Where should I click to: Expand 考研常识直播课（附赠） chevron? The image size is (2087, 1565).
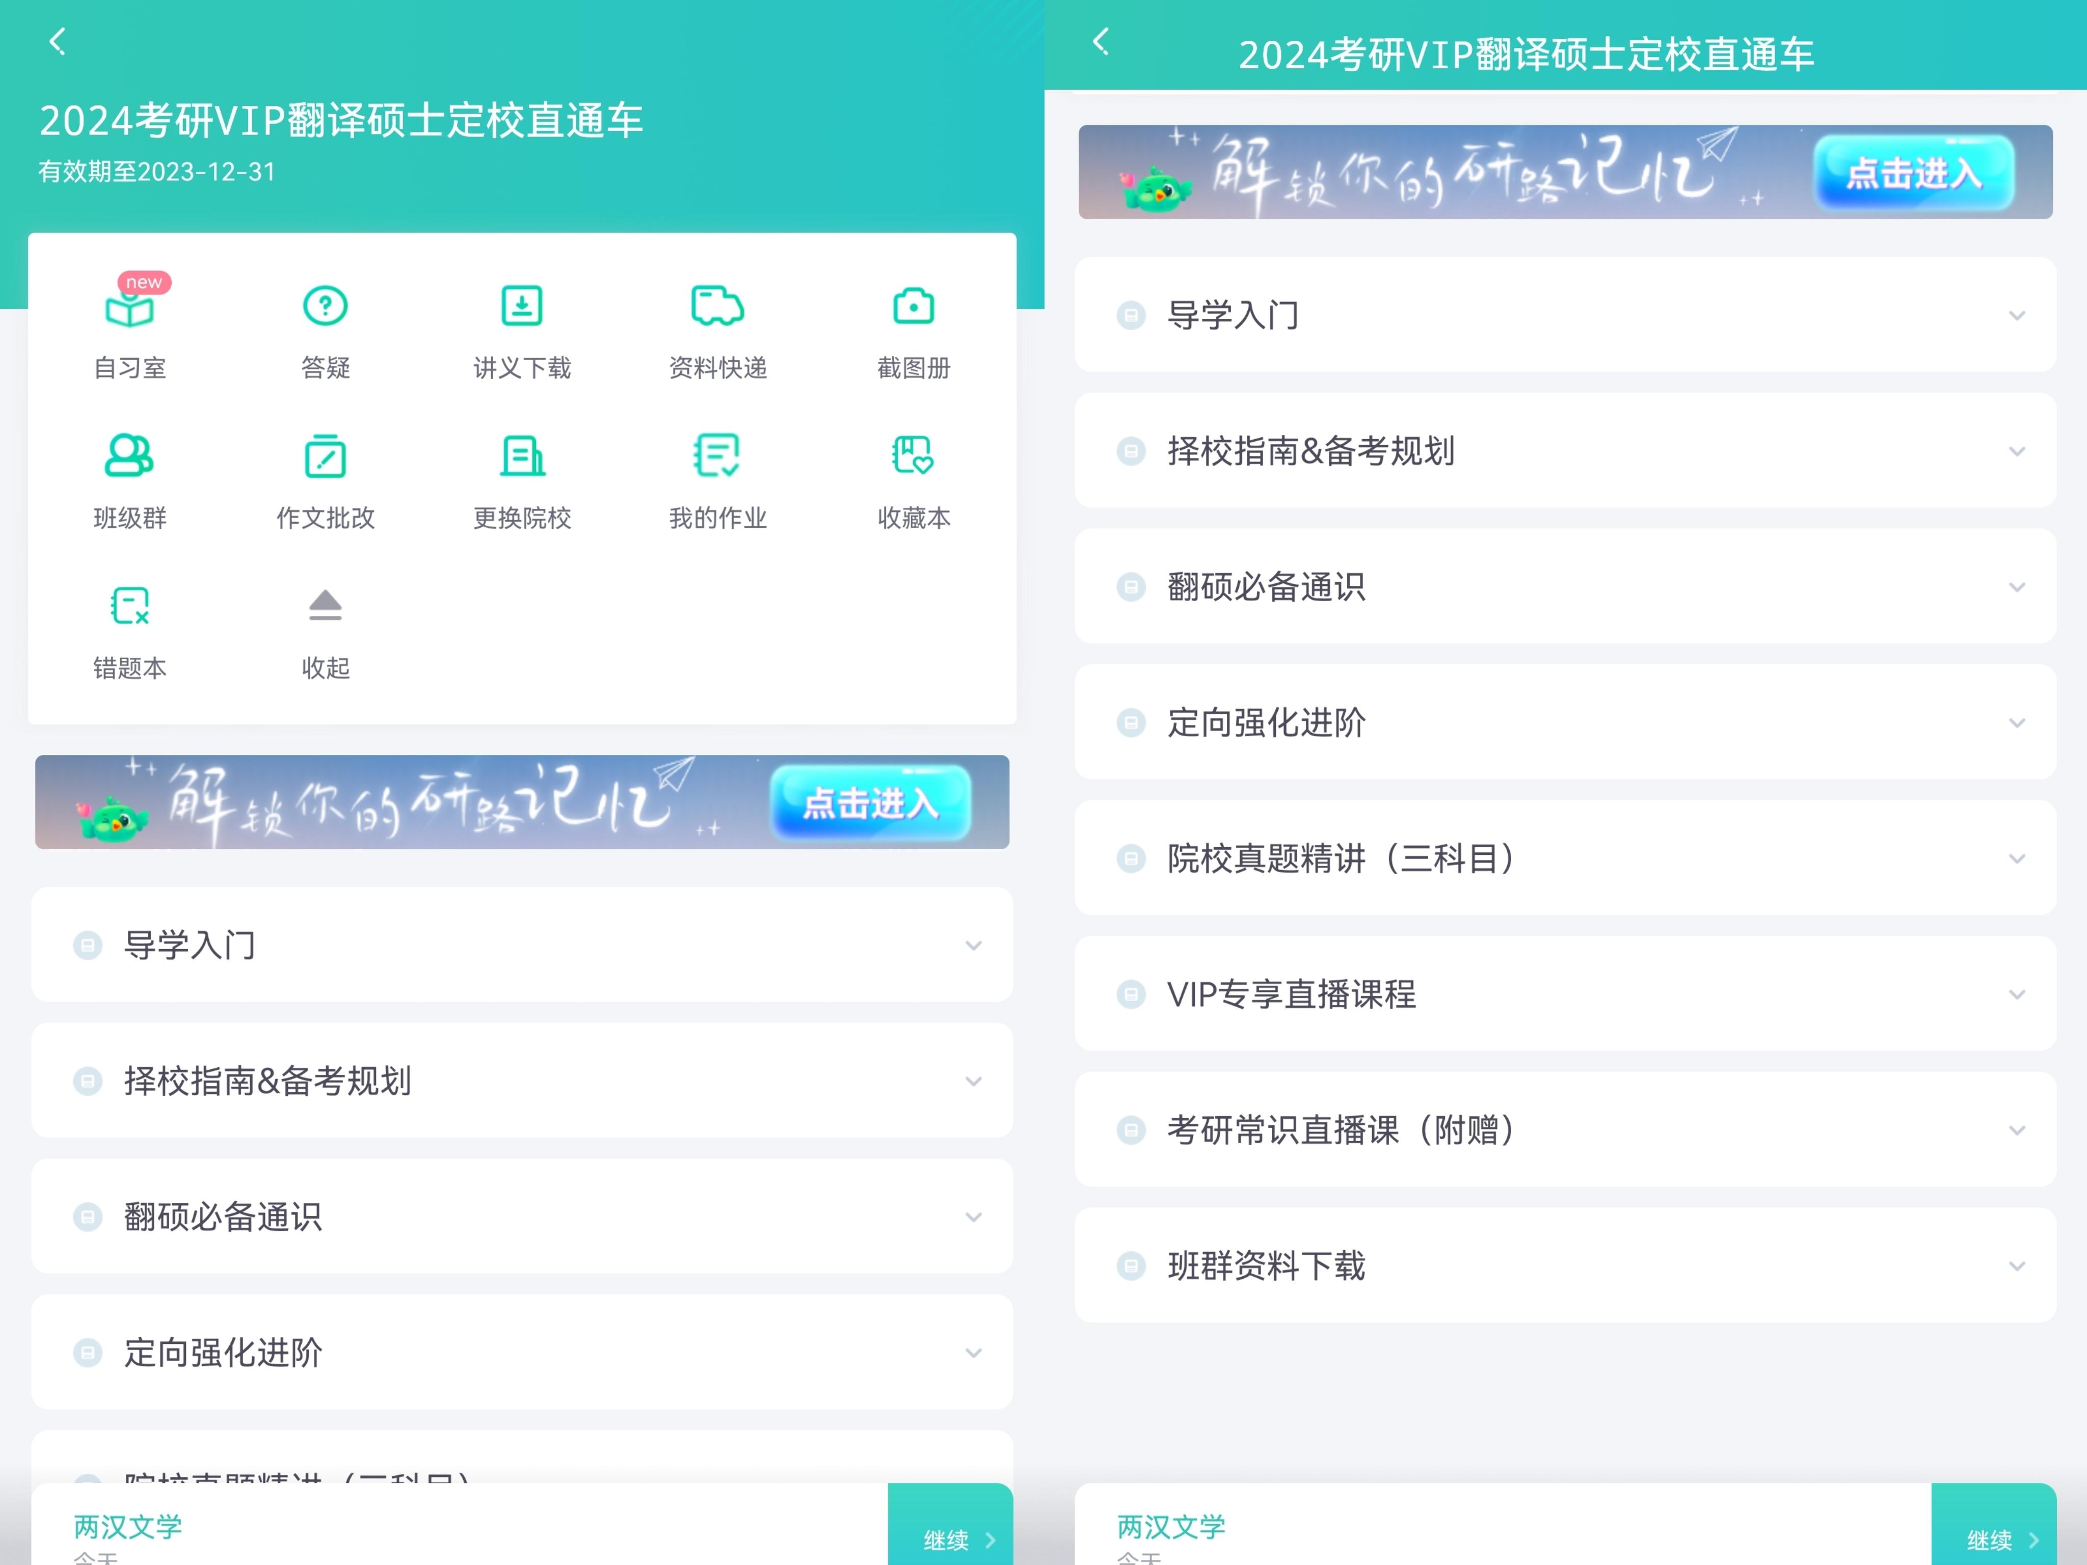(2017, 1130)
